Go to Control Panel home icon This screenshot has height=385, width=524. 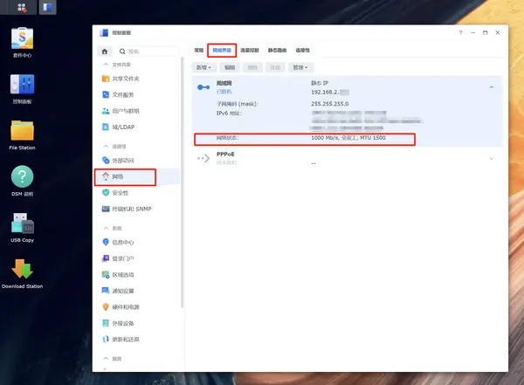[105, 52]
